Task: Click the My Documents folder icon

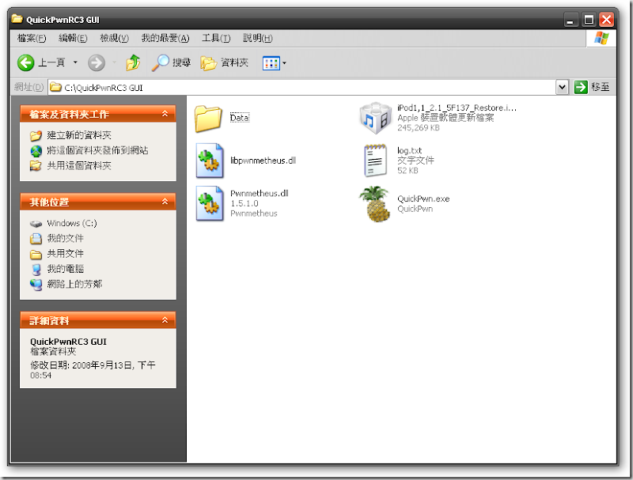Action: point(36,239)
